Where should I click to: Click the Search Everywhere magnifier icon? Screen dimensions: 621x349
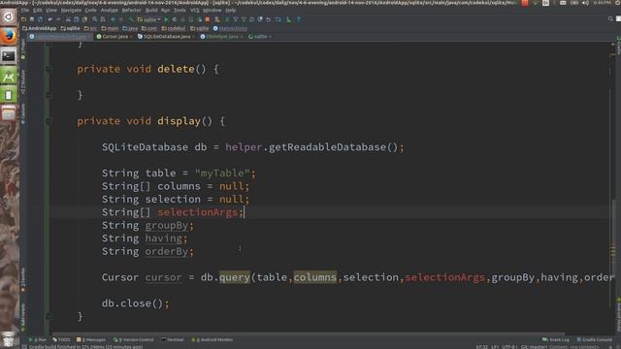coord(610,19)
